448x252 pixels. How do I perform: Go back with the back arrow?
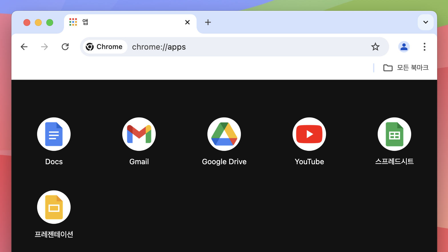(x=24, y=47)
